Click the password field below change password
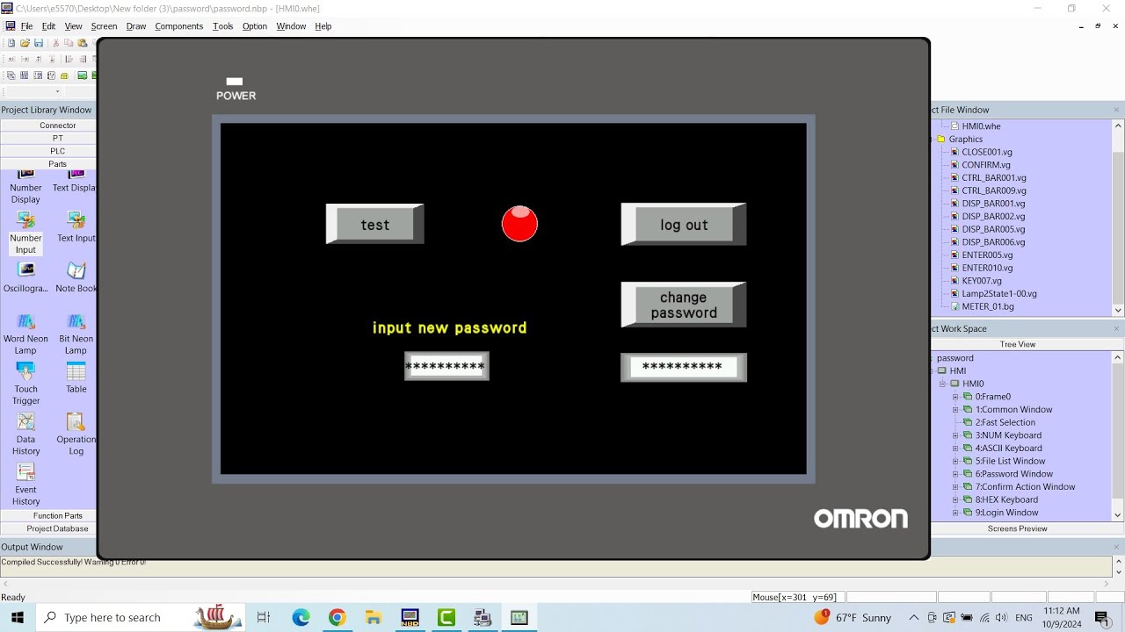The width and height of the screenshot is (1125, 632). pyautogui.click(x=684, y=367)
